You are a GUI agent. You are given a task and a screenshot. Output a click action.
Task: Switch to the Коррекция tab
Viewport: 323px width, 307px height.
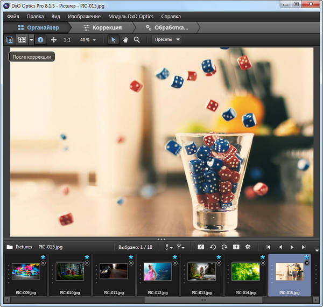pos(102,27)
